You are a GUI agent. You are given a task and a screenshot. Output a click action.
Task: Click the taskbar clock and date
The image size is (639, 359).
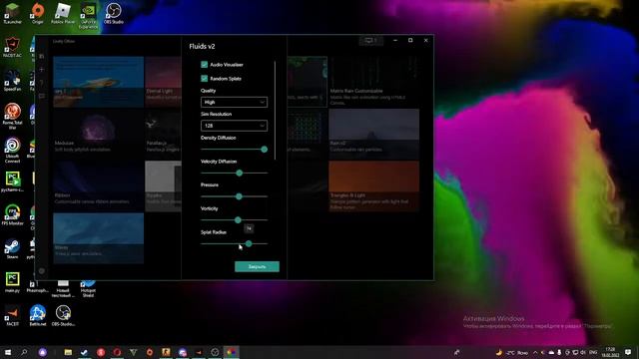click(x=610, y=352)
